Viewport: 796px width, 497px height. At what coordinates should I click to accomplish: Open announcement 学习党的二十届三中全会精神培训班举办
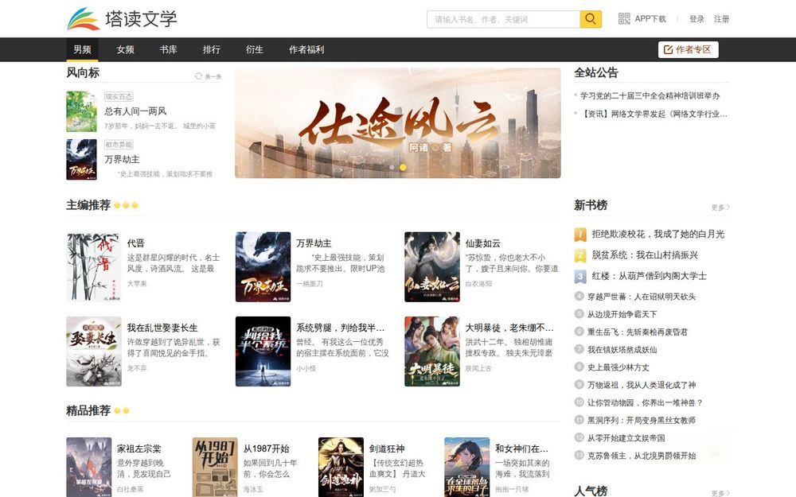pyautogui.click(x=650, y=96)
